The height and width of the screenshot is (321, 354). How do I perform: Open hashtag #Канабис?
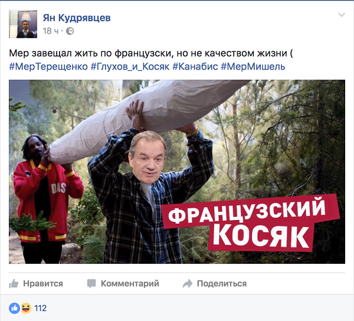coord(195,67)
